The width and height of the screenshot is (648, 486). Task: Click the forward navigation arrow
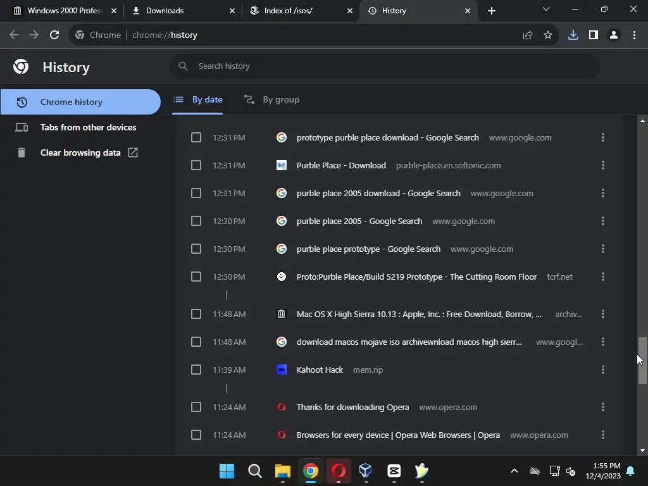click(34, 35)
